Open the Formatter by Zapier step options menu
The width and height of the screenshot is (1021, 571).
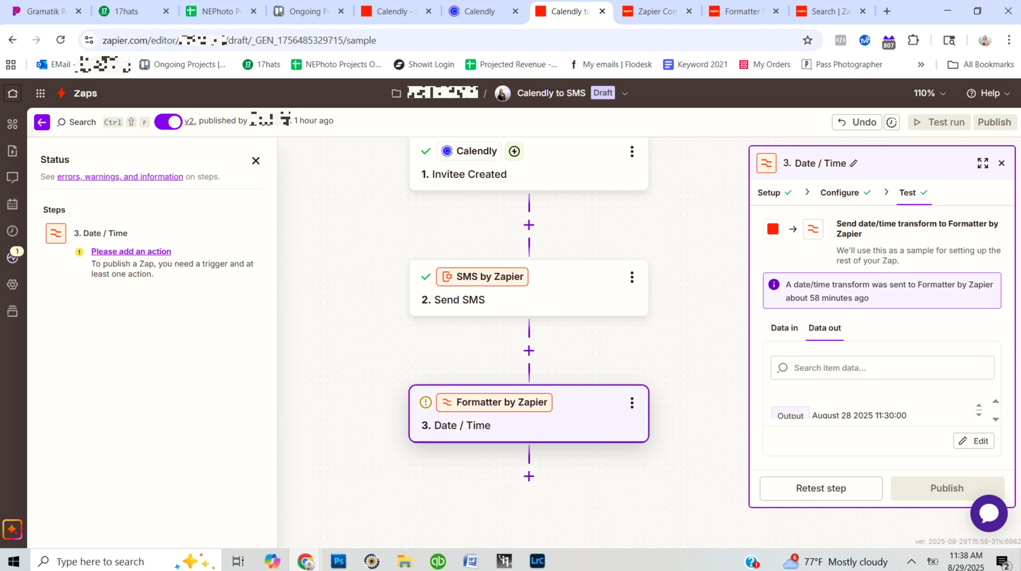(632, 403)
